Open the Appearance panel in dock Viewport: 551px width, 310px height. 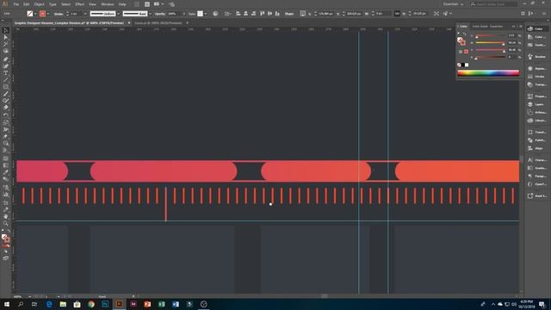(x=537, y=69)
